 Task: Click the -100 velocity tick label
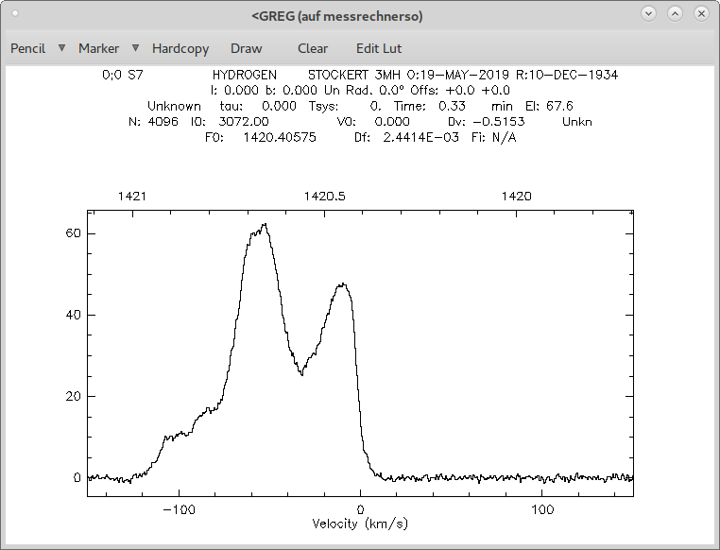tap(180, 509)
